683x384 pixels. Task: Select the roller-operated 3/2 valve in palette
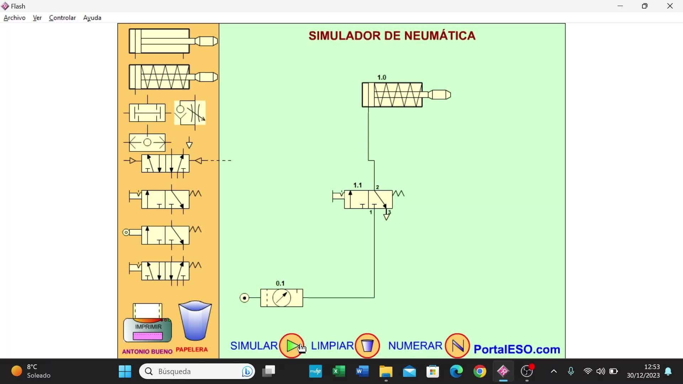coord(165,235)
